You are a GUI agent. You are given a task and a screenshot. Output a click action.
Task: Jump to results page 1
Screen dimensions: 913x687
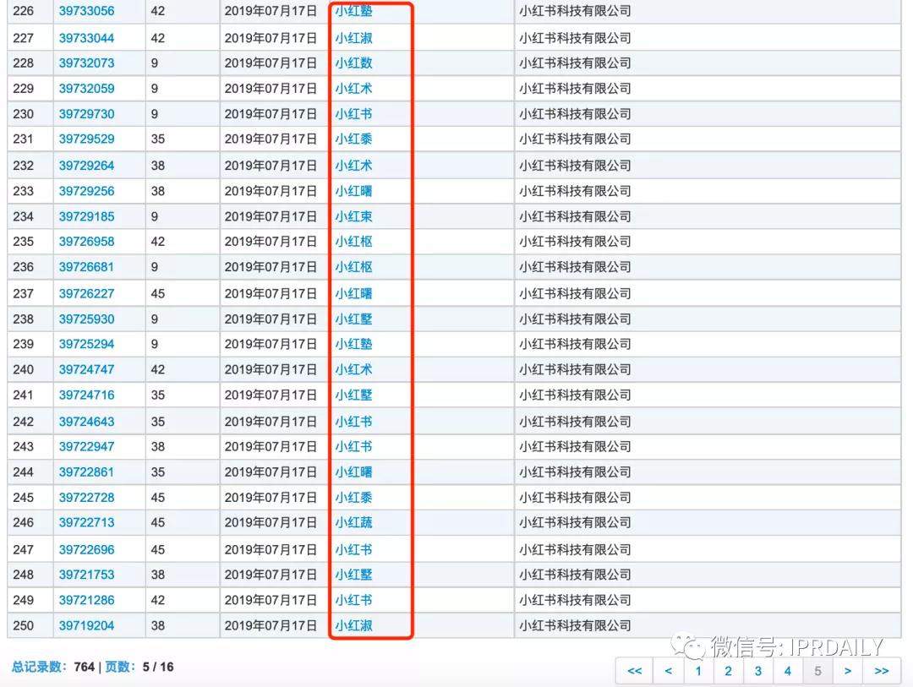[x=698, y=671]
